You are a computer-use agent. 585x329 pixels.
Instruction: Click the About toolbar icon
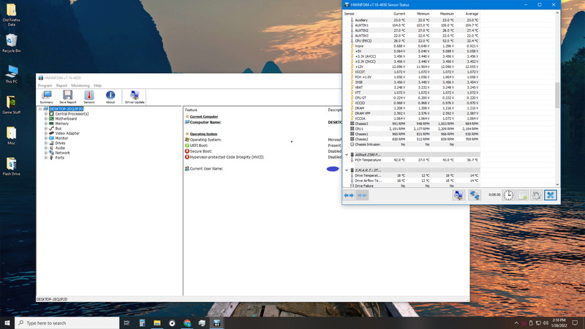click(110, 97)
